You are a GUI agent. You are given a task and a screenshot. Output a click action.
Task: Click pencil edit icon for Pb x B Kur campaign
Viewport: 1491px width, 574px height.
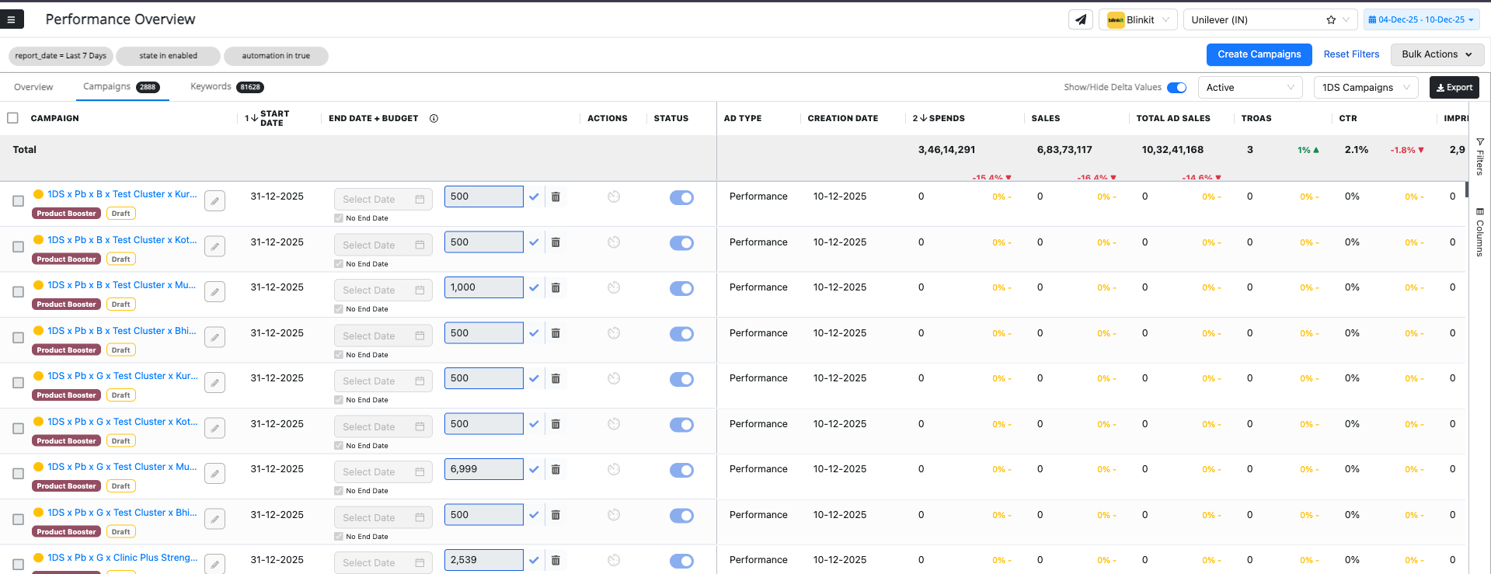[x=215, y=201]
